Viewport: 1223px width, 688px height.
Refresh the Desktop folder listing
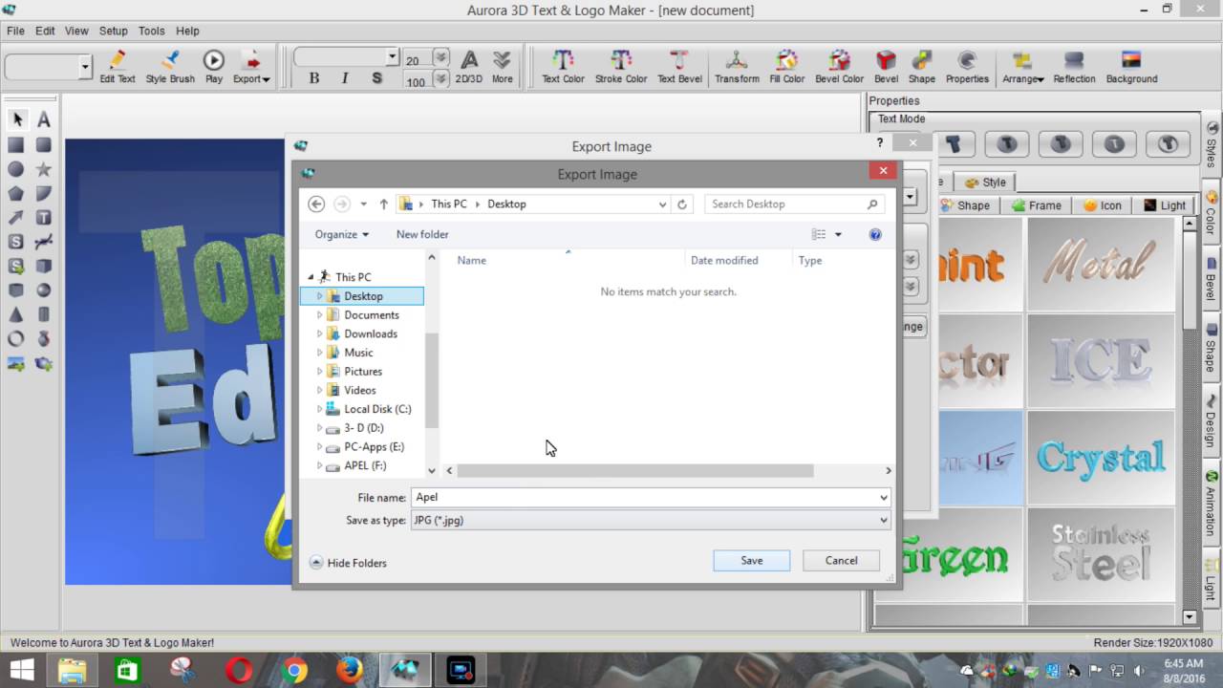pos(682,204)
